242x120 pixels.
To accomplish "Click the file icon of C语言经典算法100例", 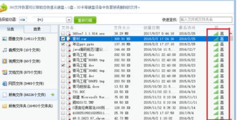I will coord(68,108).
